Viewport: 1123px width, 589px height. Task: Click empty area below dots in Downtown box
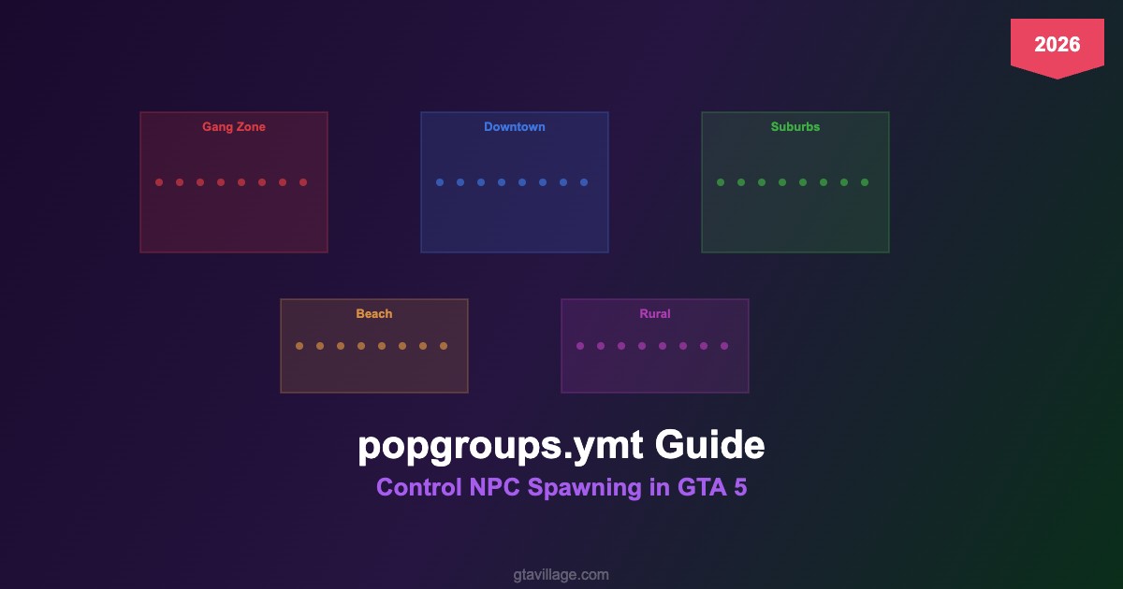coord(515,223)
